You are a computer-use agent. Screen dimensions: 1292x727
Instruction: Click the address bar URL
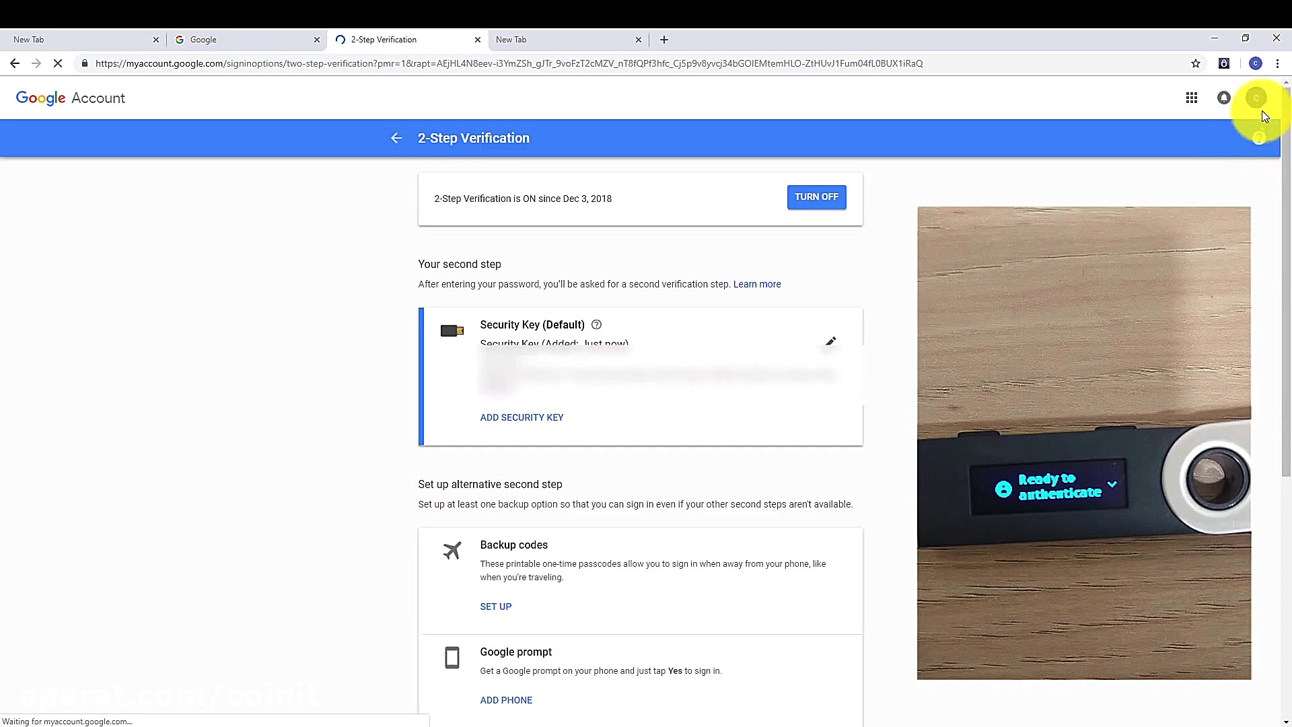click(x=509, y=63)
